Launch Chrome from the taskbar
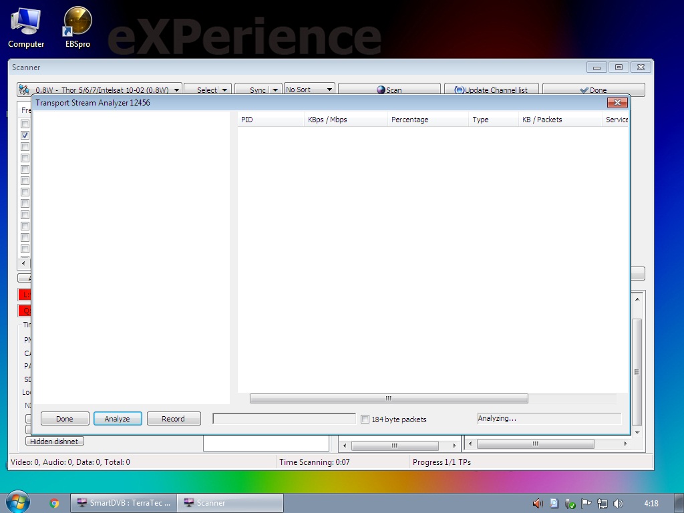This screenshot has width=684, height=513. [54, 504]
